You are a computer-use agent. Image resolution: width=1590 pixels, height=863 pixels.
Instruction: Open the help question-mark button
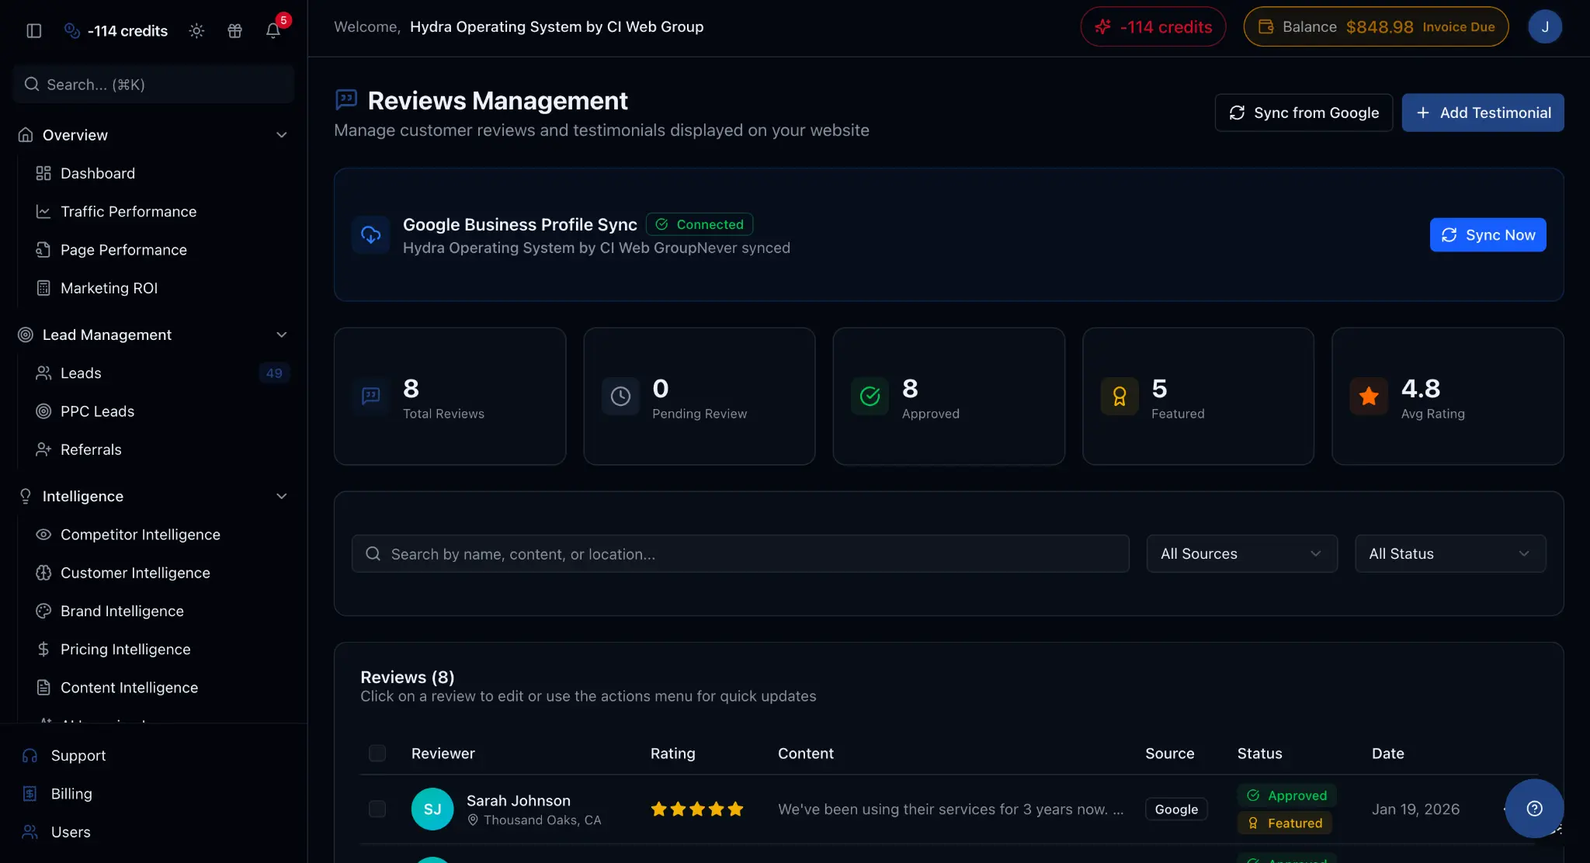1534,809
